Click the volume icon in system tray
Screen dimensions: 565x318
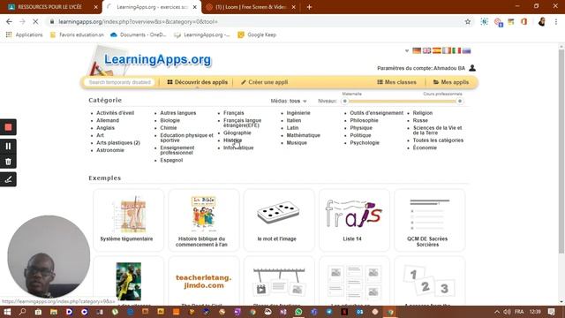coord(507,312)
